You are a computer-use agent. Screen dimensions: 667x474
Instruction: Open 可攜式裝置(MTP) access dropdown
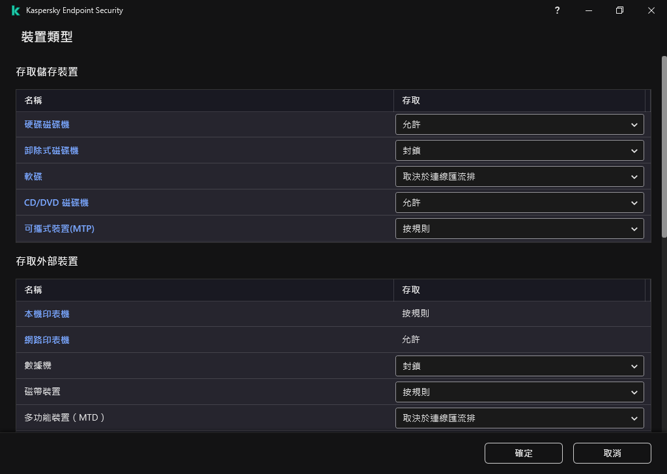(x=519, y=229)
